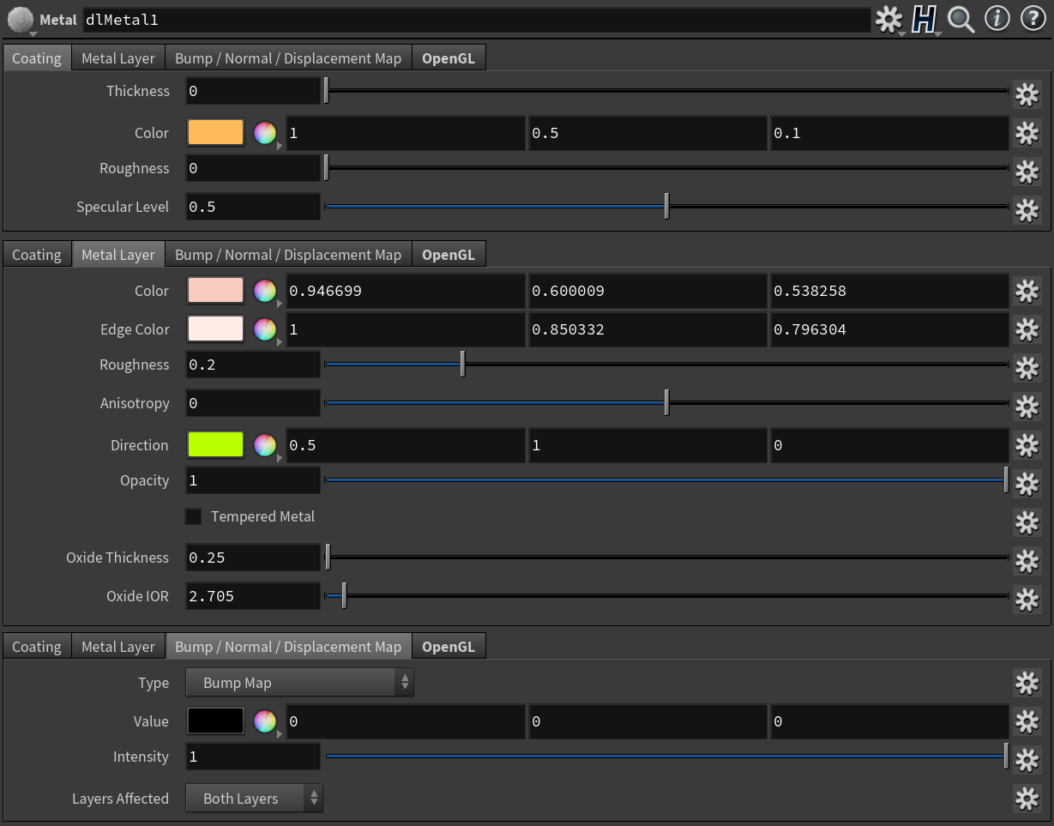Click the Houdini H logo icon
1054x826 pixels.
coord(924,19)
